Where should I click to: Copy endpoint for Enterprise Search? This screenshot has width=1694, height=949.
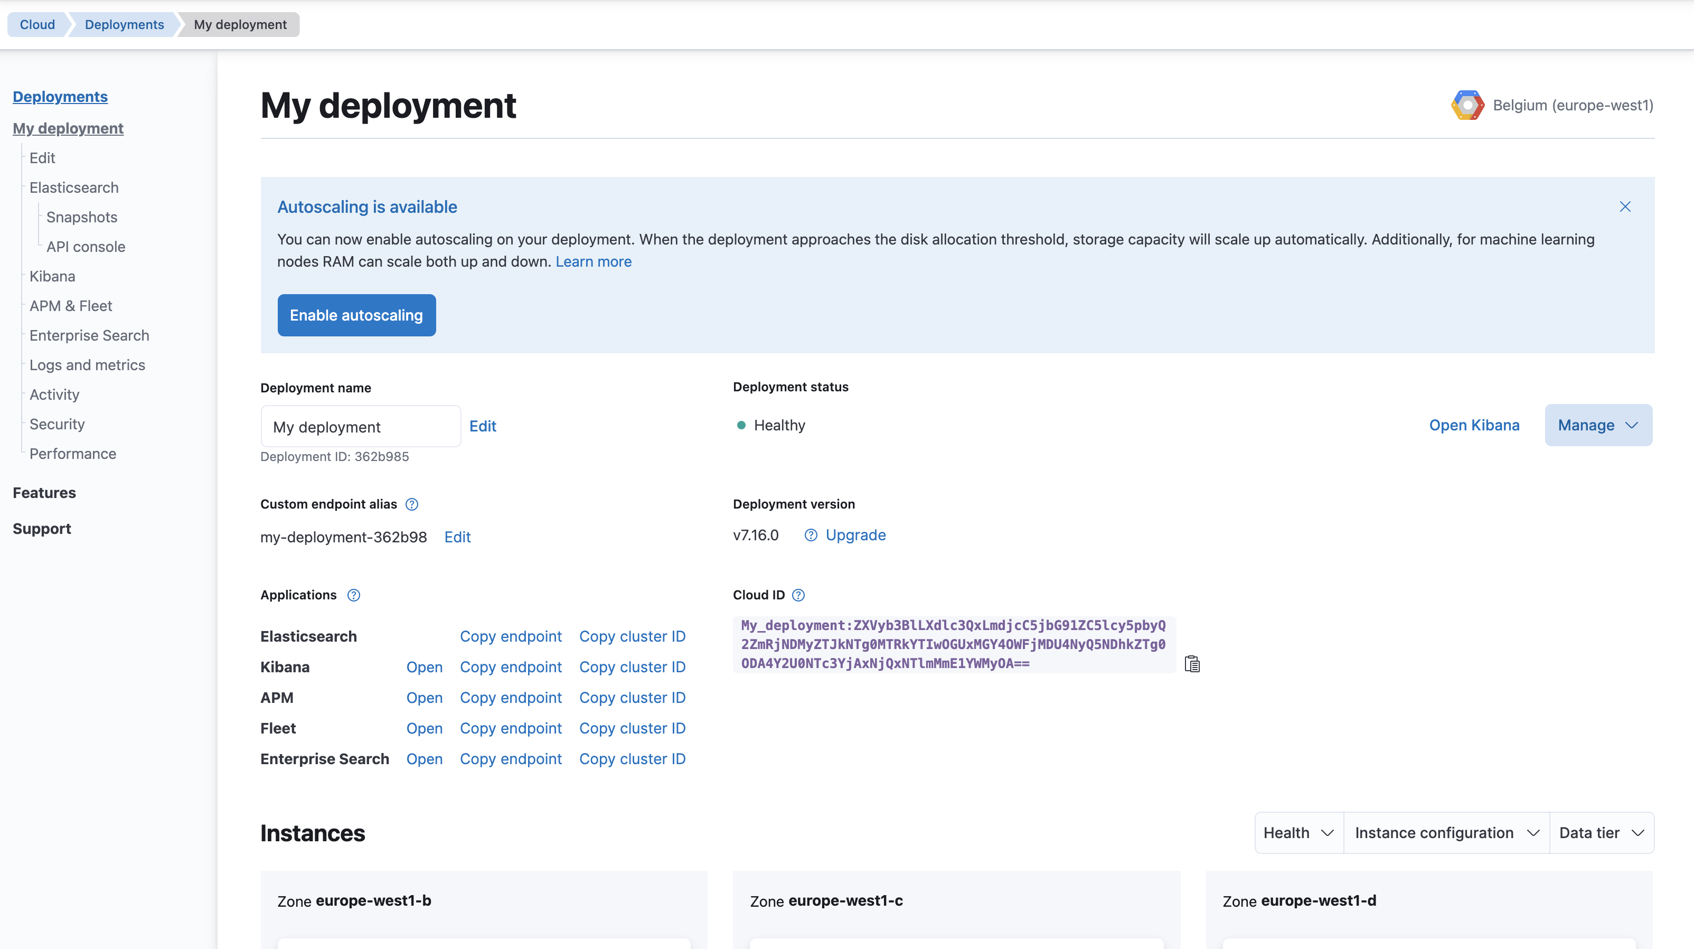510,759
